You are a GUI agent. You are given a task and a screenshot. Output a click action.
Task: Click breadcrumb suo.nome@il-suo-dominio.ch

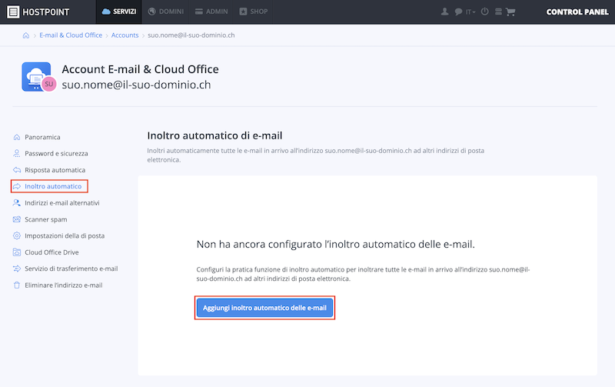tap(191, 35)
